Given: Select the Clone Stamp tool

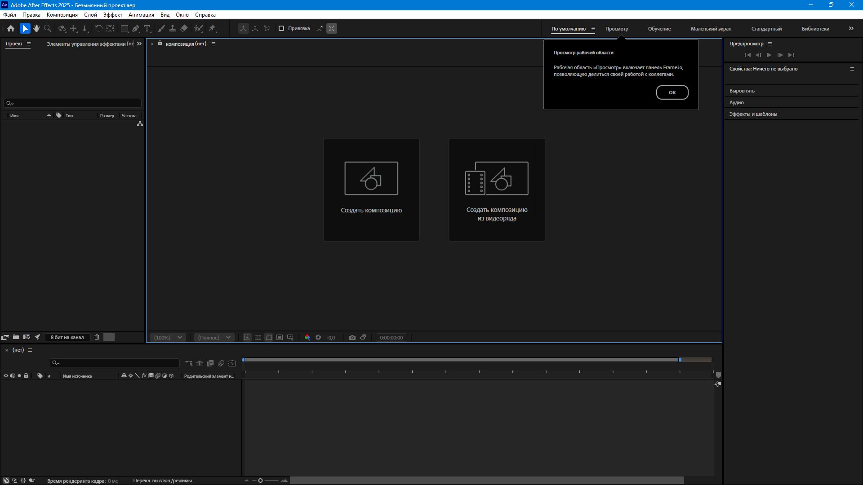Looking at the screenshot, I should pos(173,28).
